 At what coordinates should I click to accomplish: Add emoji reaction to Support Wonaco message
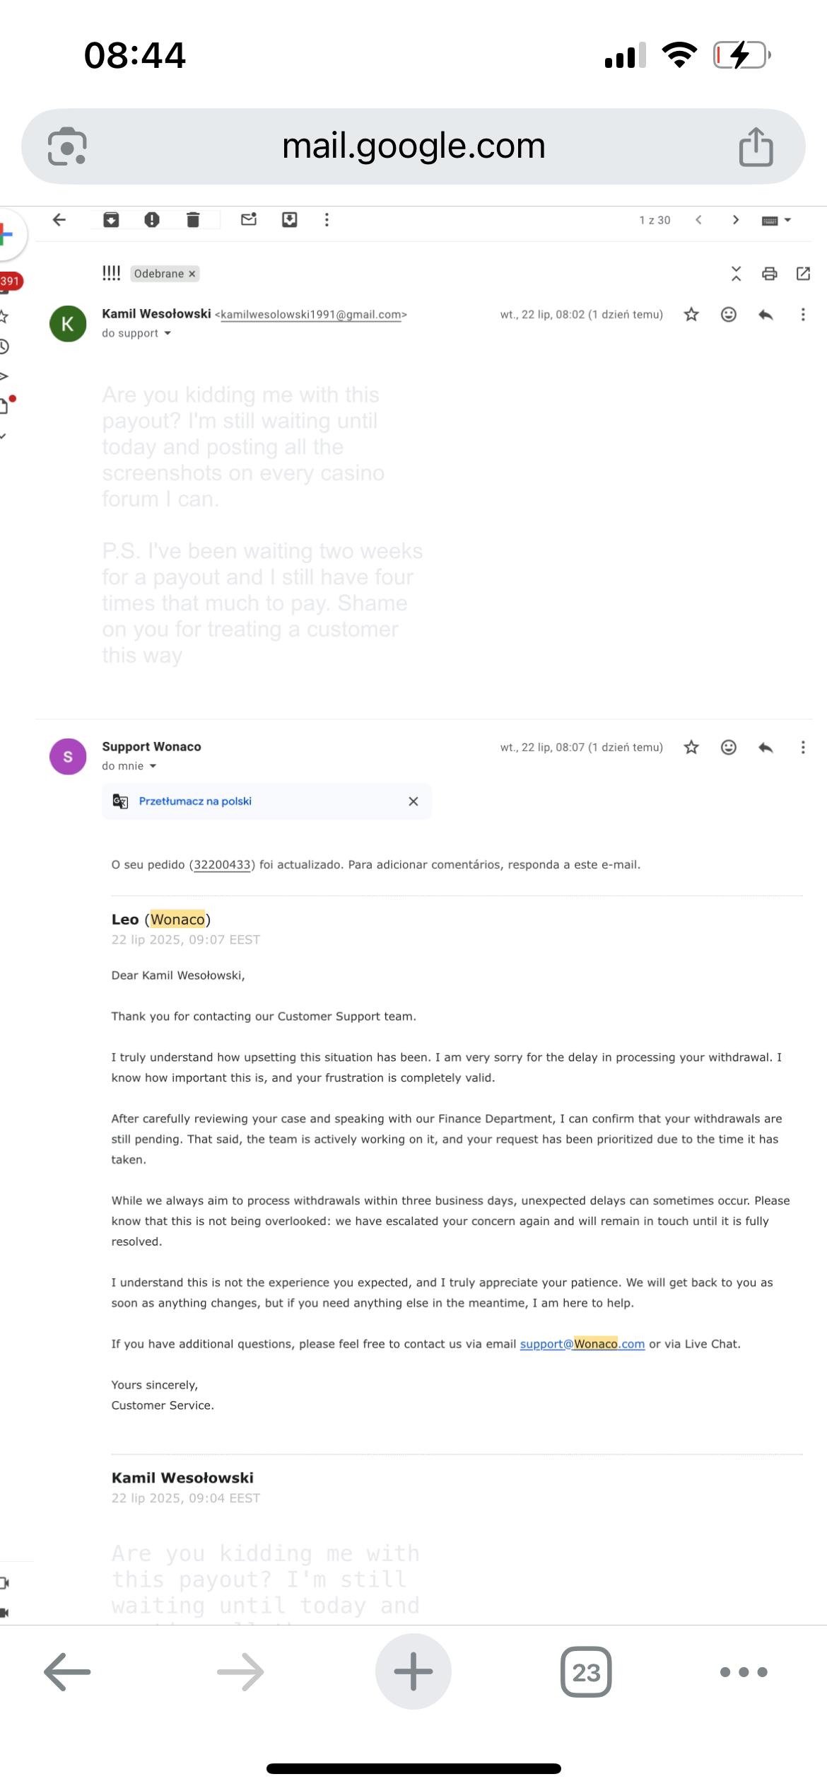pos(729,748)
